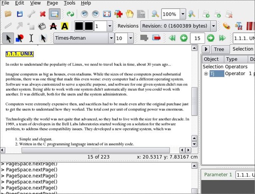Click the wrench options icon
Image resolution: width=255 pixels, height=194 pixels.
pos(31,14)
